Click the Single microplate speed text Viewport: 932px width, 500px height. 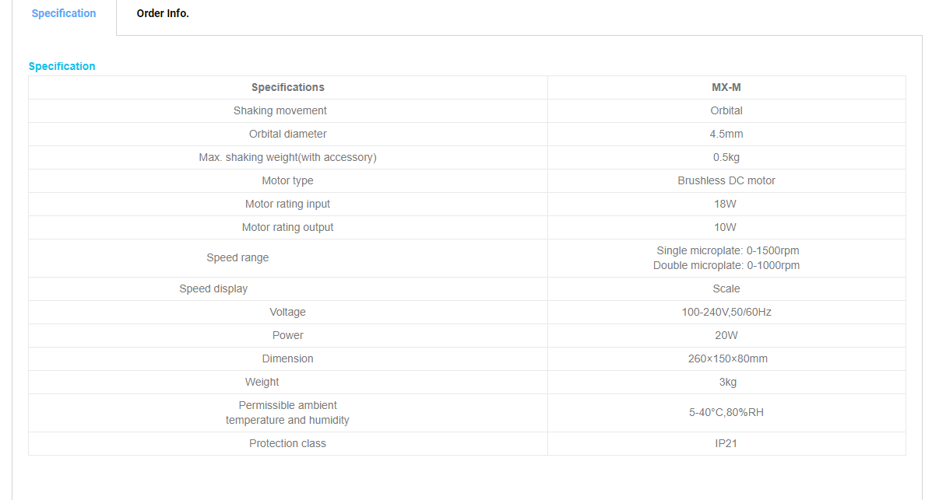coord(727,250)
